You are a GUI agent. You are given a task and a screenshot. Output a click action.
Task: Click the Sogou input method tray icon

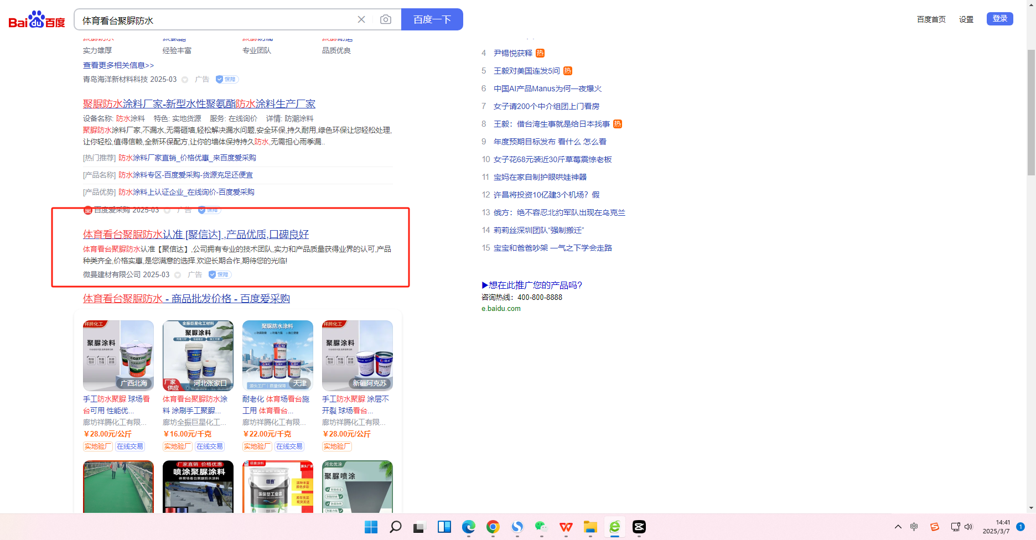tap(935, 527)
